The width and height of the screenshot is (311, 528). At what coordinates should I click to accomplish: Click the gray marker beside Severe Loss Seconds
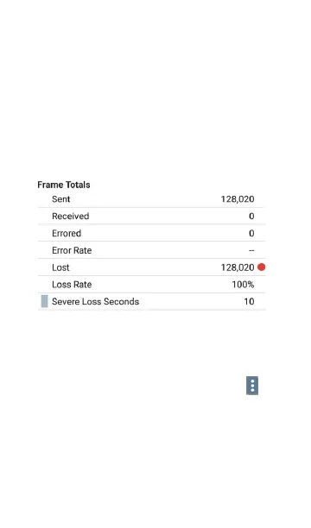tap(45, 301)
